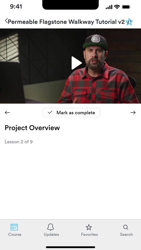Go back using the top-left chevron
The image size is (141, 250).
6,21
